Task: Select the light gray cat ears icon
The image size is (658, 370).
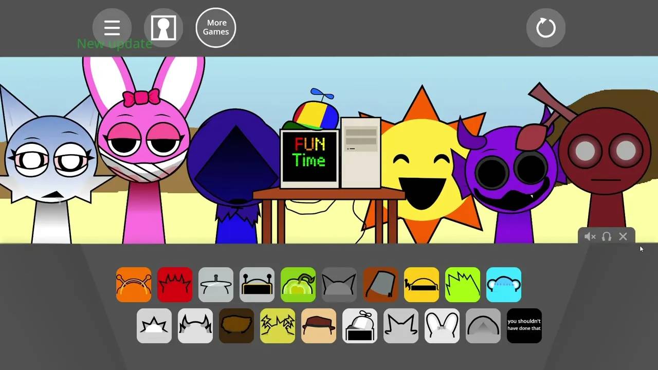Action: pos(401,326)
